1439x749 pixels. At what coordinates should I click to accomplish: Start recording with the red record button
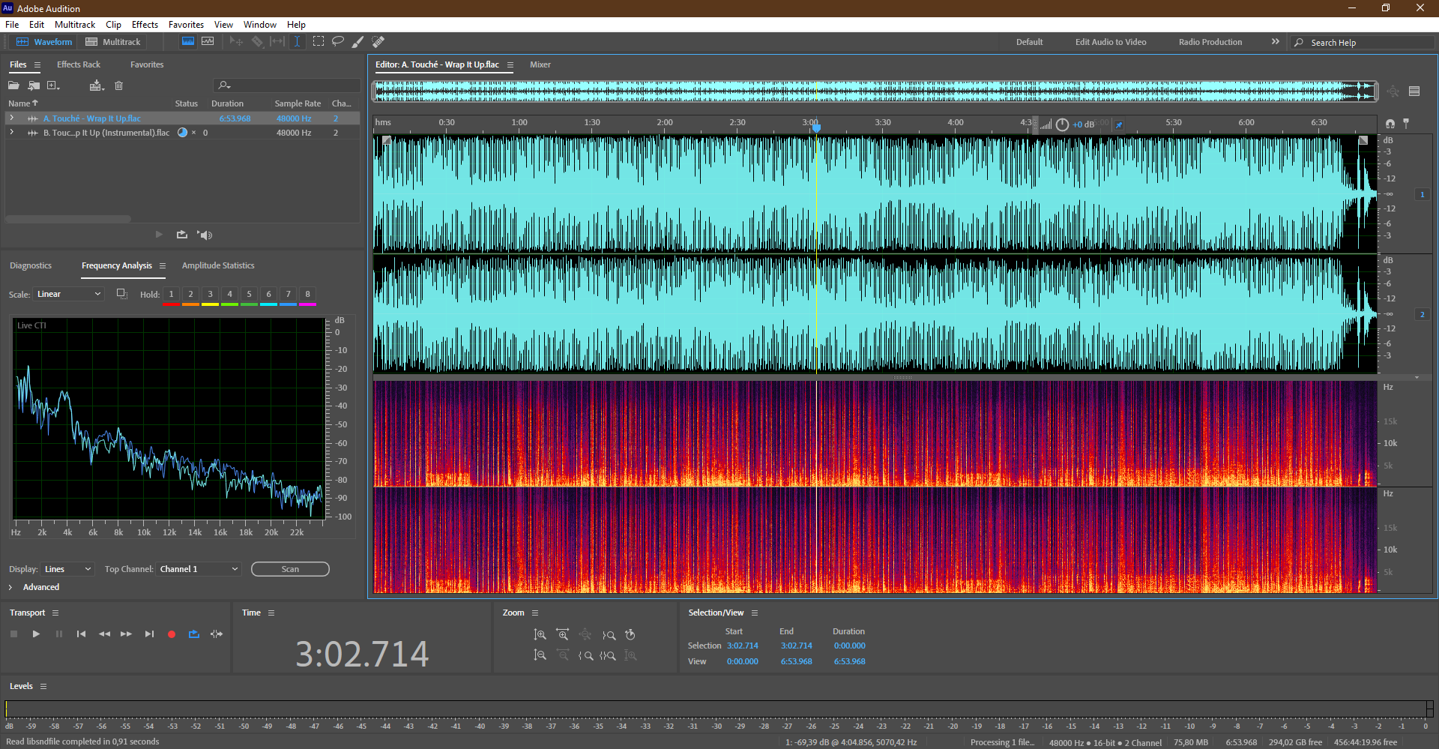click(172, 634)
